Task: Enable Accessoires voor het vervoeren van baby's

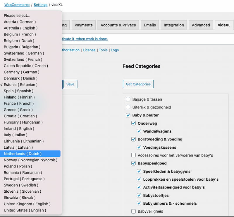Action: pyautogui.click(x=133, y=155)
